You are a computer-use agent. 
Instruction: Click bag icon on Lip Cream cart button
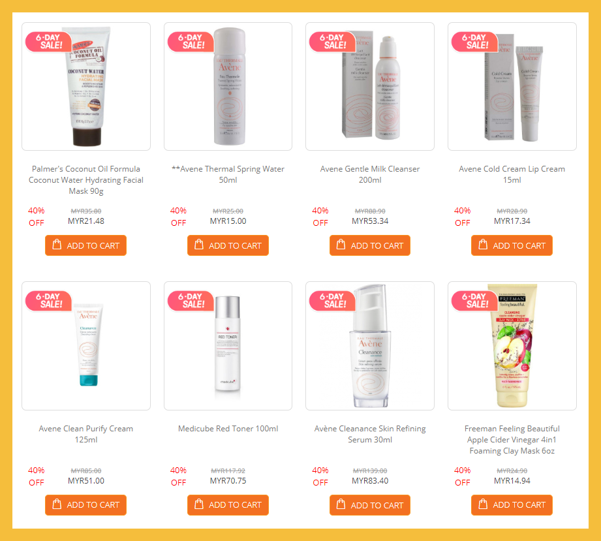(x=483, y=244)
